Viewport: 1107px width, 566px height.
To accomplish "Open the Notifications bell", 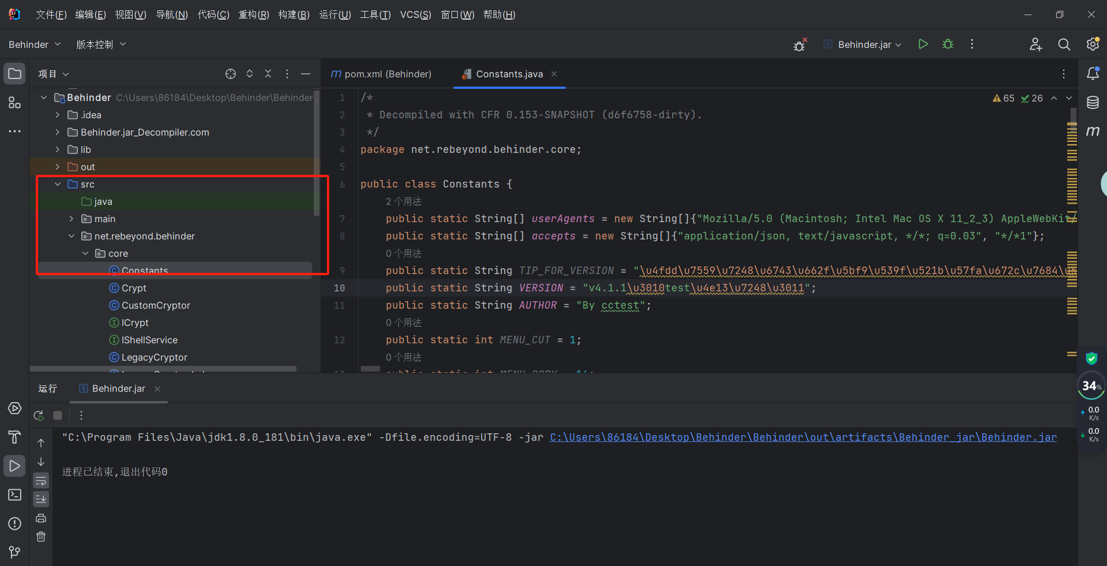I will [1093, 73].
